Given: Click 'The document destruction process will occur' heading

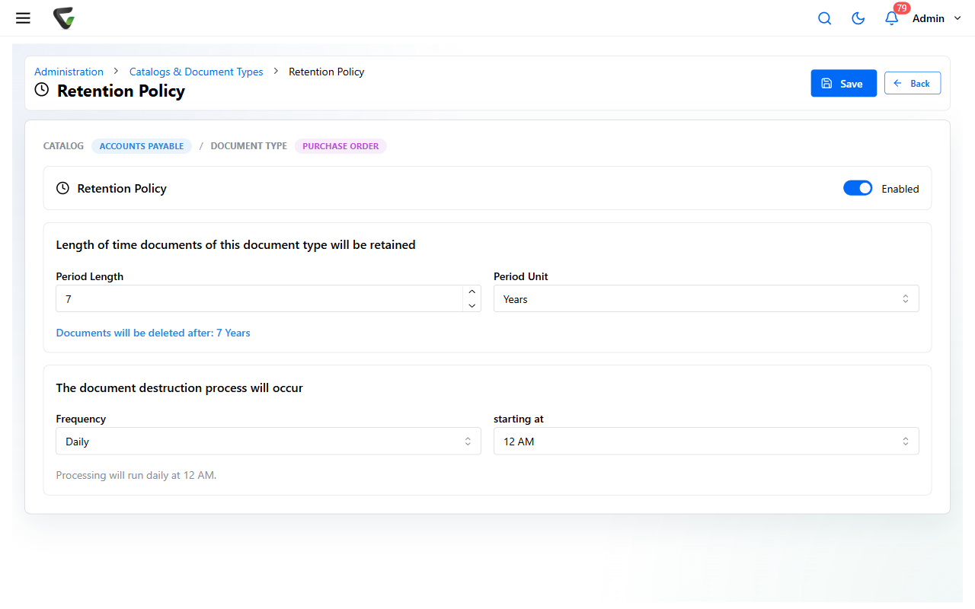Looking at the screenshot, I should pyautogui.click(x=180, y=387).
